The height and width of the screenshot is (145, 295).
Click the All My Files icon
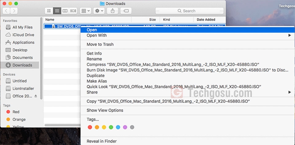tap(8, 27)
